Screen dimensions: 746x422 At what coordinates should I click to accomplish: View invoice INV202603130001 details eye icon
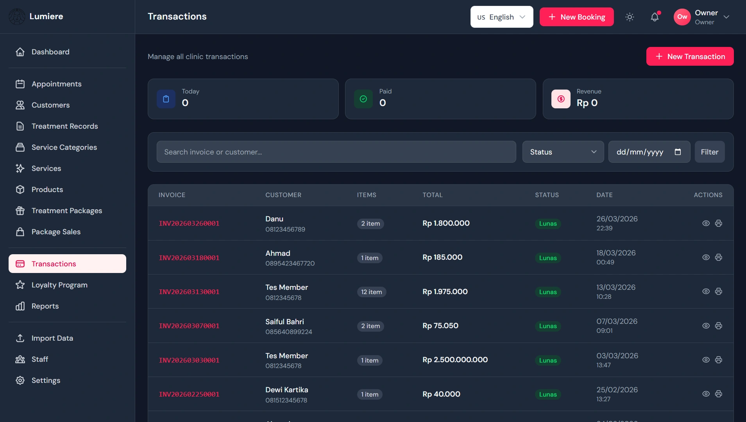point(706,291)
